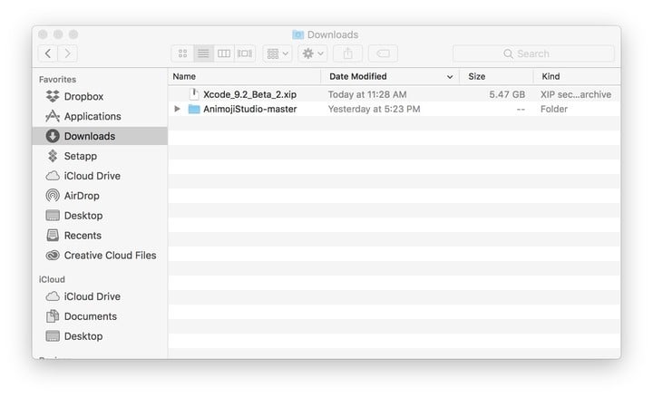Open iCloud Drive under the iCloud section
Viewport: 653px width, 397px height.
[100, 296]
